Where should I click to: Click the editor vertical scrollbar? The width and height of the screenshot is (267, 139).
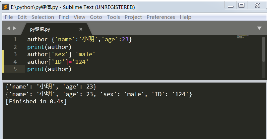click(x=264, y=49)
